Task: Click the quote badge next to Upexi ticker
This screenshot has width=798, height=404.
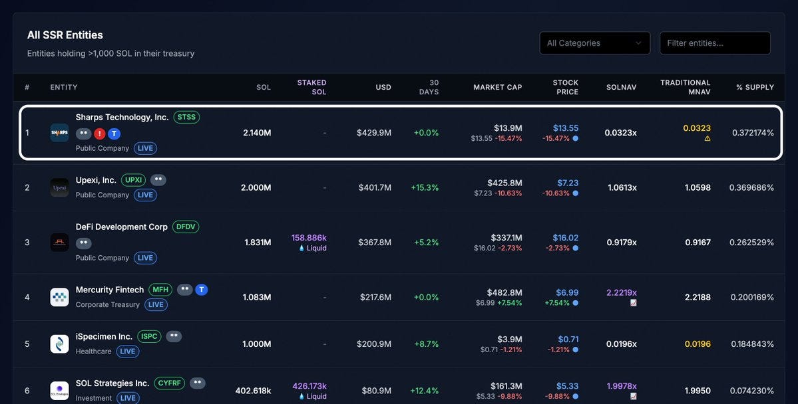Action: click(x=158, y=180)
